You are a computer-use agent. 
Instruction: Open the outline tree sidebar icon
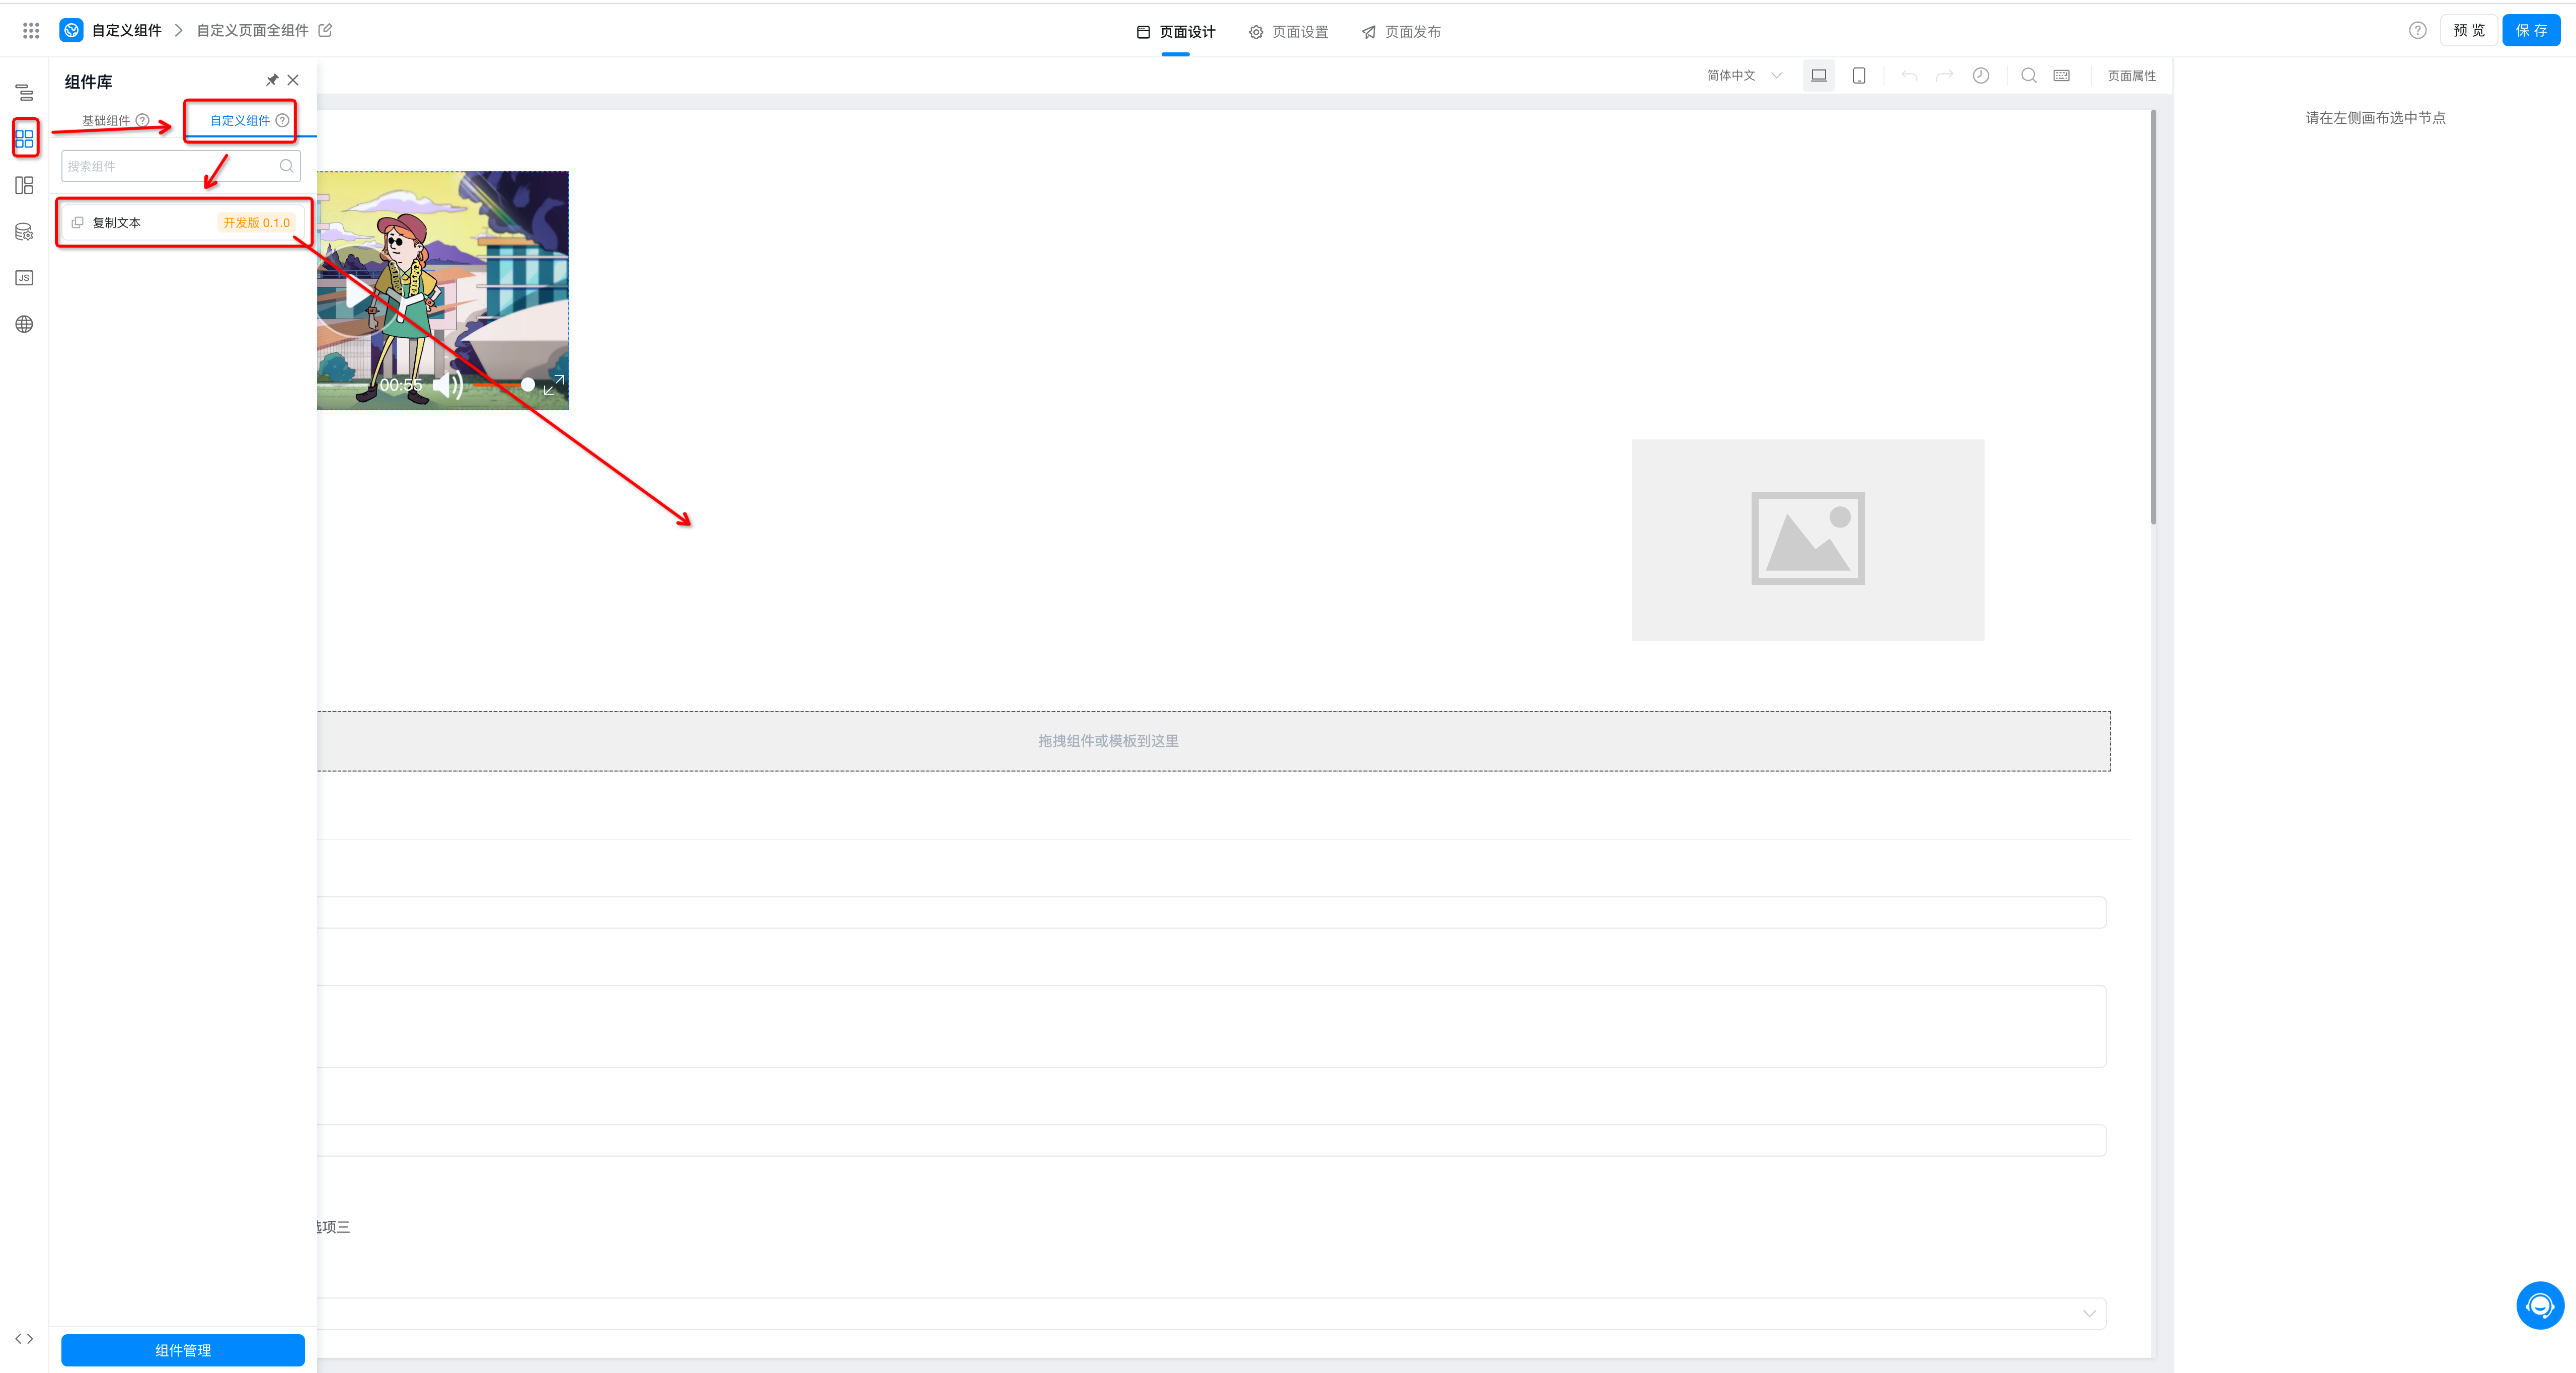pyautogui.click(x=24, y=93)
